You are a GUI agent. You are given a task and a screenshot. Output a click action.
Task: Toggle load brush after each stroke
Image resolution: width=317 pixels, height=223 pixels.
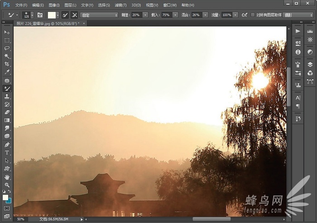tap(65, 15)
